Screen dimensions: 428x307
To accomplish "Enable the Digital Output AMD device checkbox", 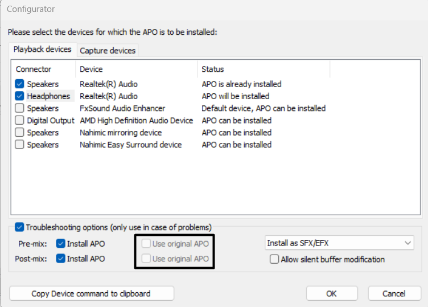I will (x=19, y=121).
